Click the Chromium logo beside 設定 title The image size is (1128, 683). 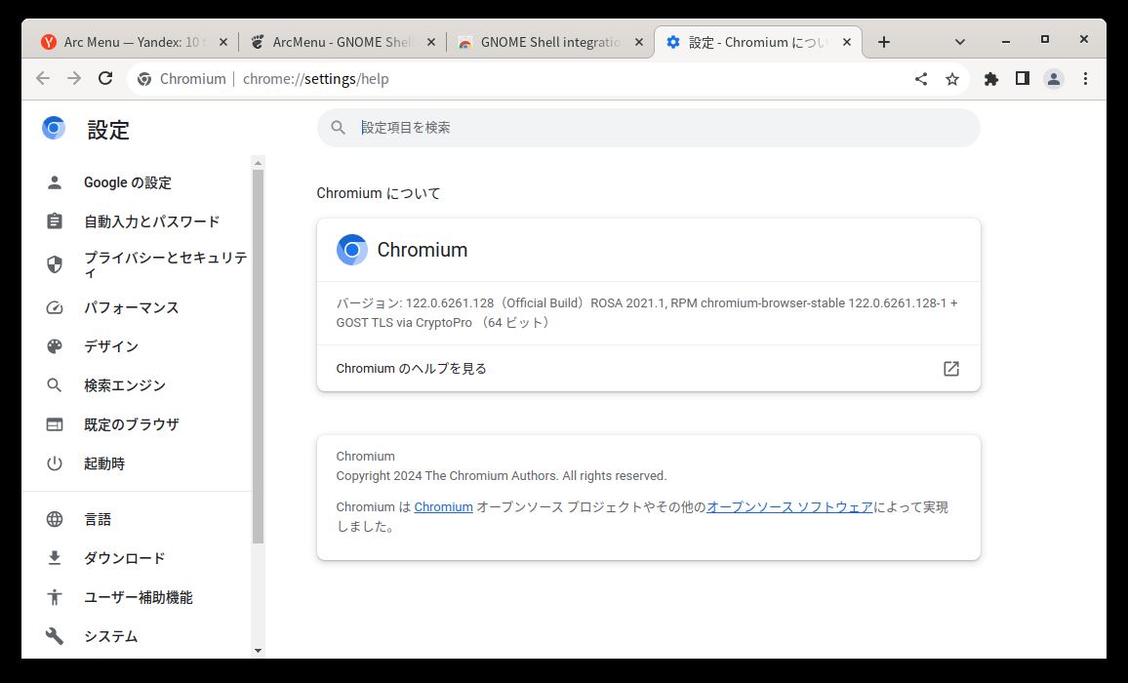(x=54, y=128)
